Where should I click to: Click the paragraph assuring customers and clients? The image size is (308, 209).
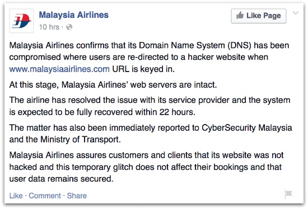pos(146,167)
